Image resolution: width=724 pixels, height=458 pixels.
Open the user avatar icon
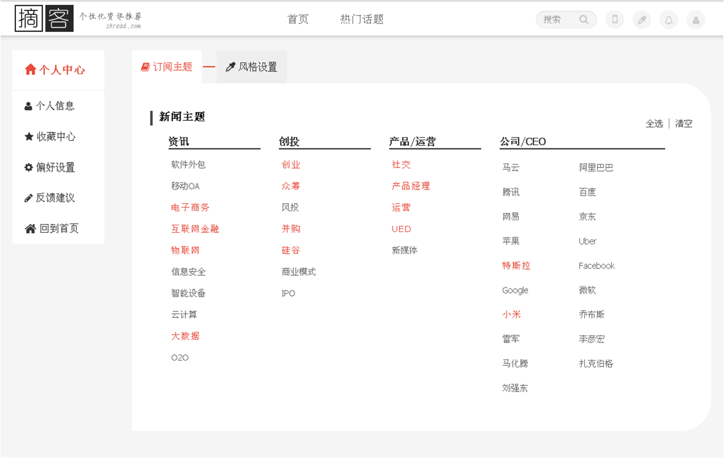pyautogui.click(x=696, y=20)
